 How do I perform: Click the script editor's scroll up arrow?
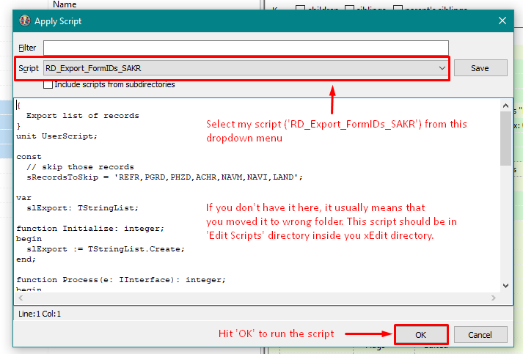tap(505, 106)
